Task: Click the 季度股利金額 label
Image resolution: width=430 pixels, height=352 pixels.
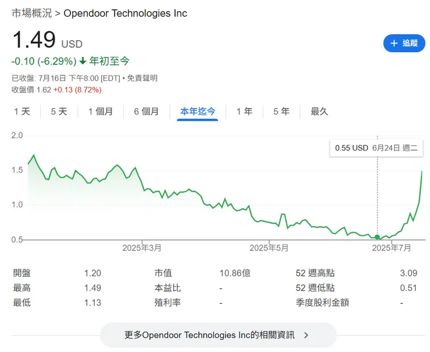Action: pos(322,303)
